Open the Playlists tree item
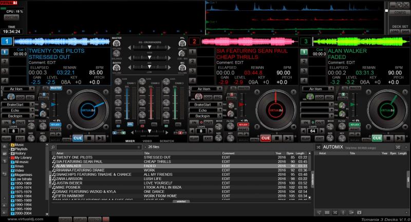The image size is (411, 222). tap(21, 149)
